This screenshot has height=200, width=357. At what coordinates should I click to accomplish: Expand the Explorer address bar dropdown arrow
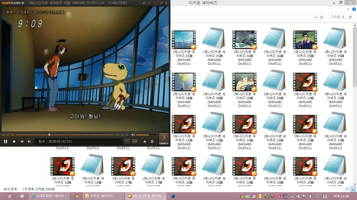(x=316, y=17)
